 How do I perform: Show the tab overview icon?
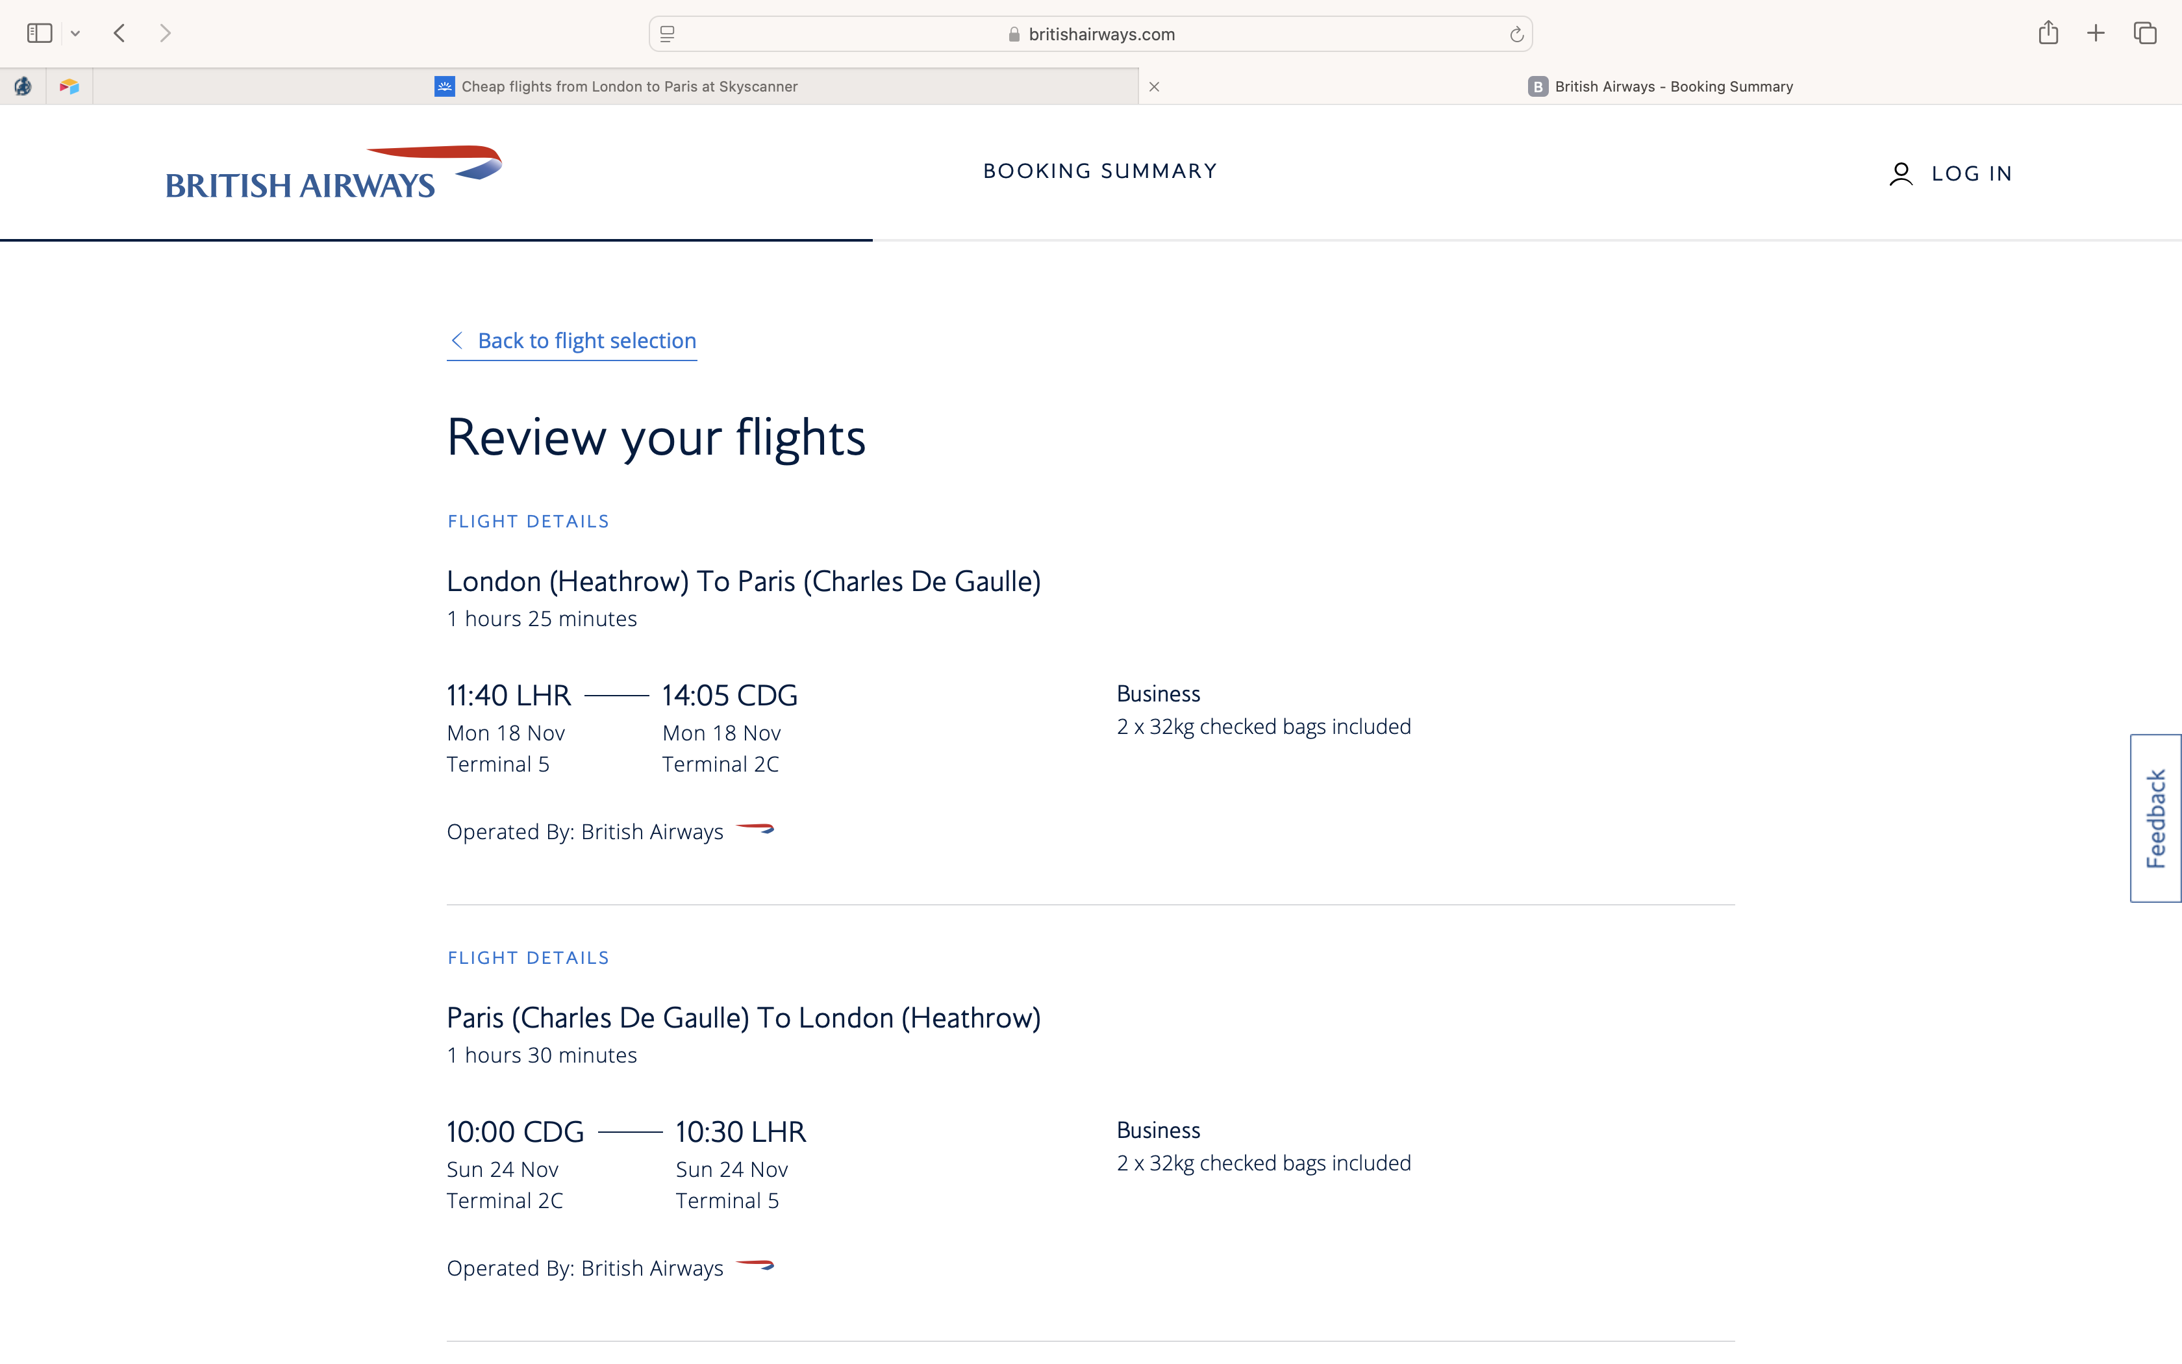pos(2144,33)
